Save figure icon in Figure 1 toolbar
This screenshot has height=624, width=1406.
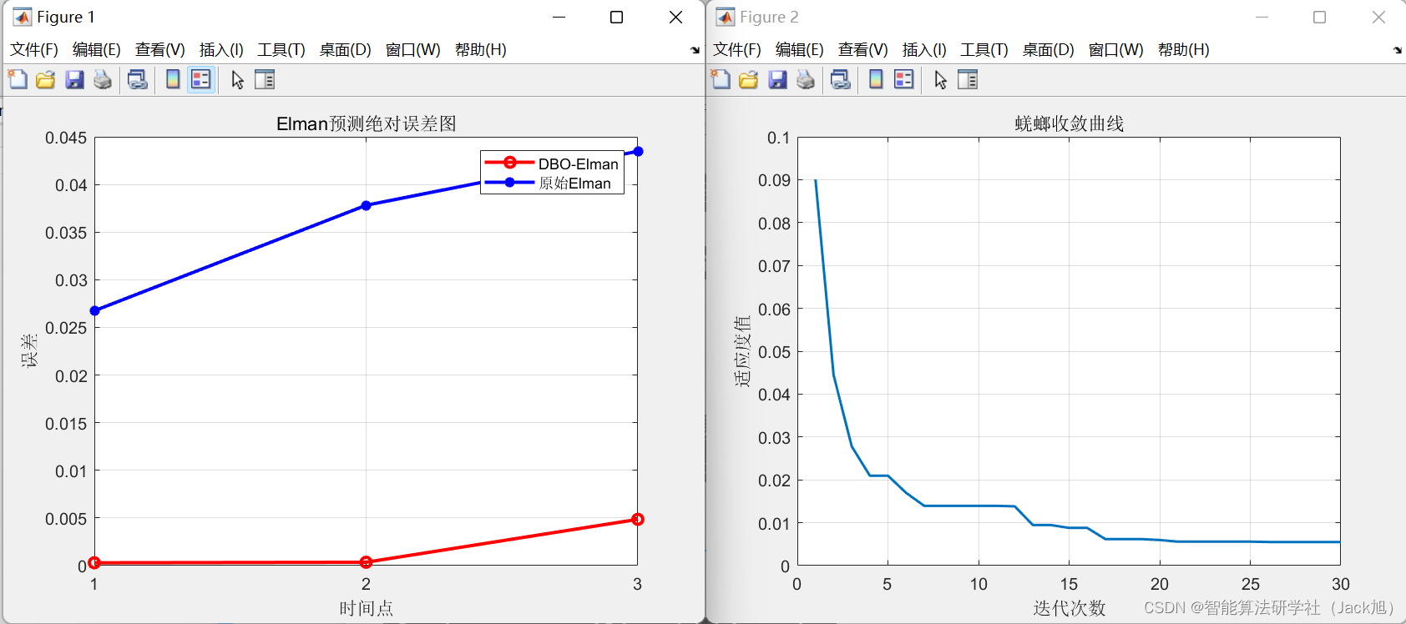click(74, 80)
